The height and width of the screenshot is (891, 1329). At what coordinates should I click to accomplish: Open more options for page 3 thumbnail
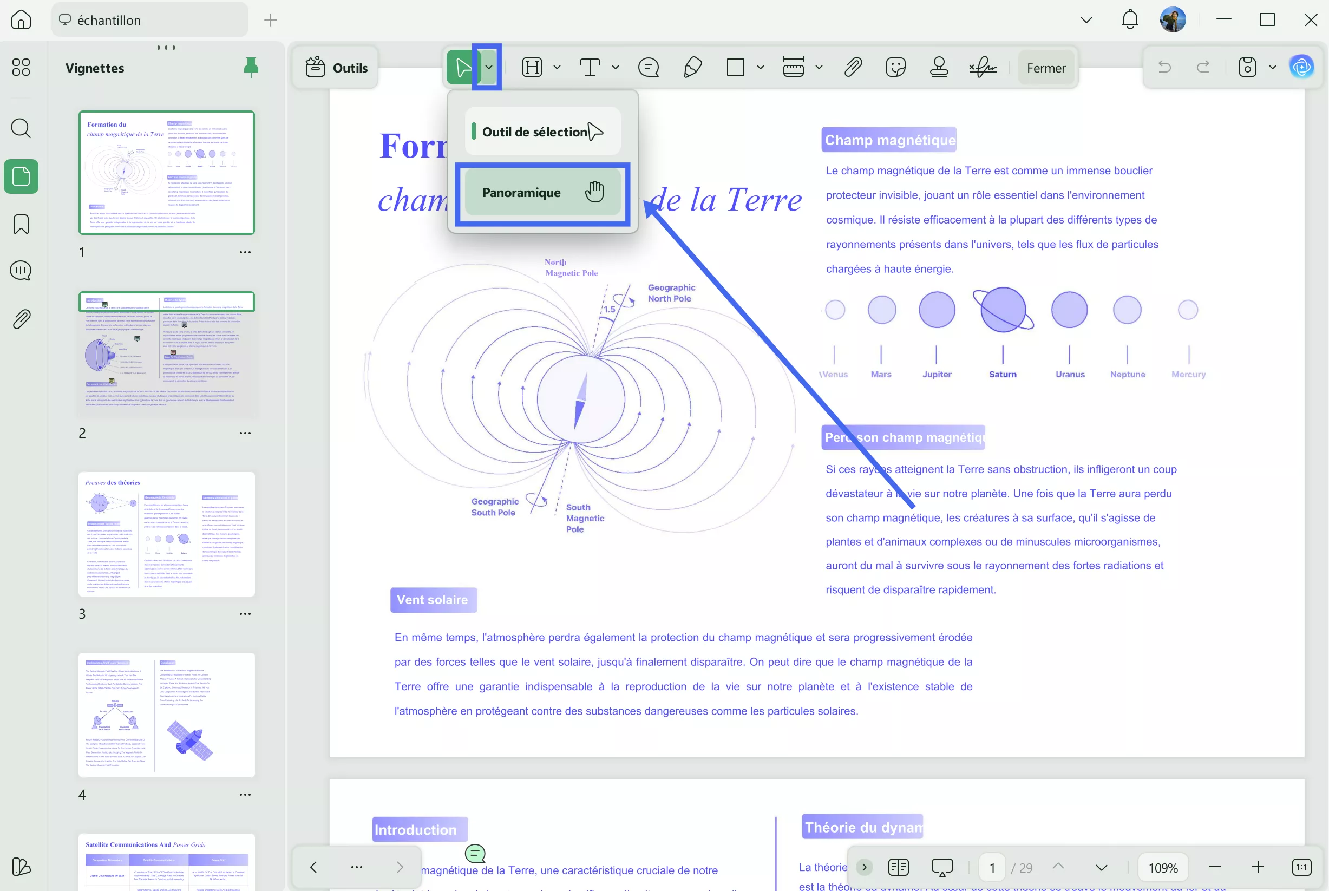[x=245, y=614]
